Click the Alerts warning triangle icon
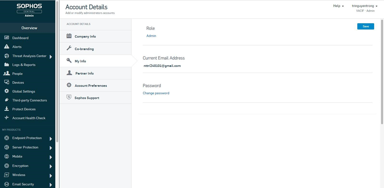The image size is (384, 188). point(7,47)
